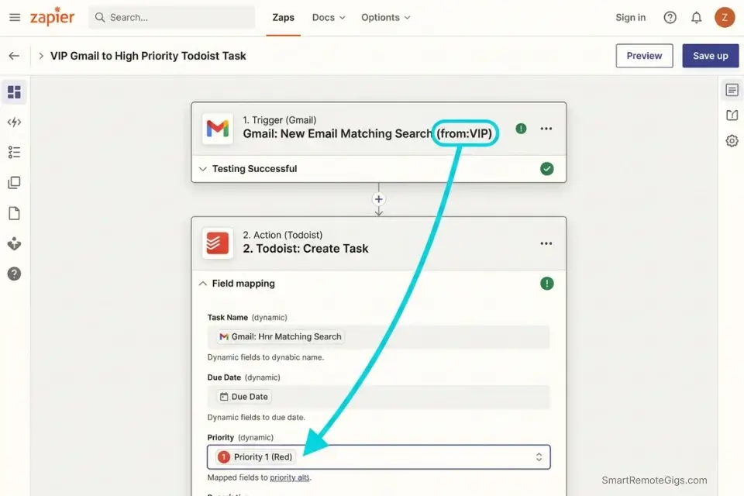Open the task list icon in sidebar
Image resolution: width=744 pixels, height=496 pixels.
pyautogui.click(x=14, y=153)
